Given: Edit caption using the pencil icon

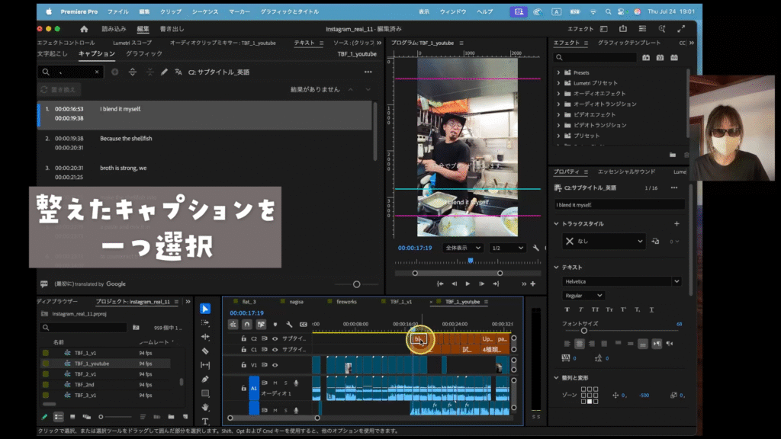Looking at the screenshot, I should 164,72.
